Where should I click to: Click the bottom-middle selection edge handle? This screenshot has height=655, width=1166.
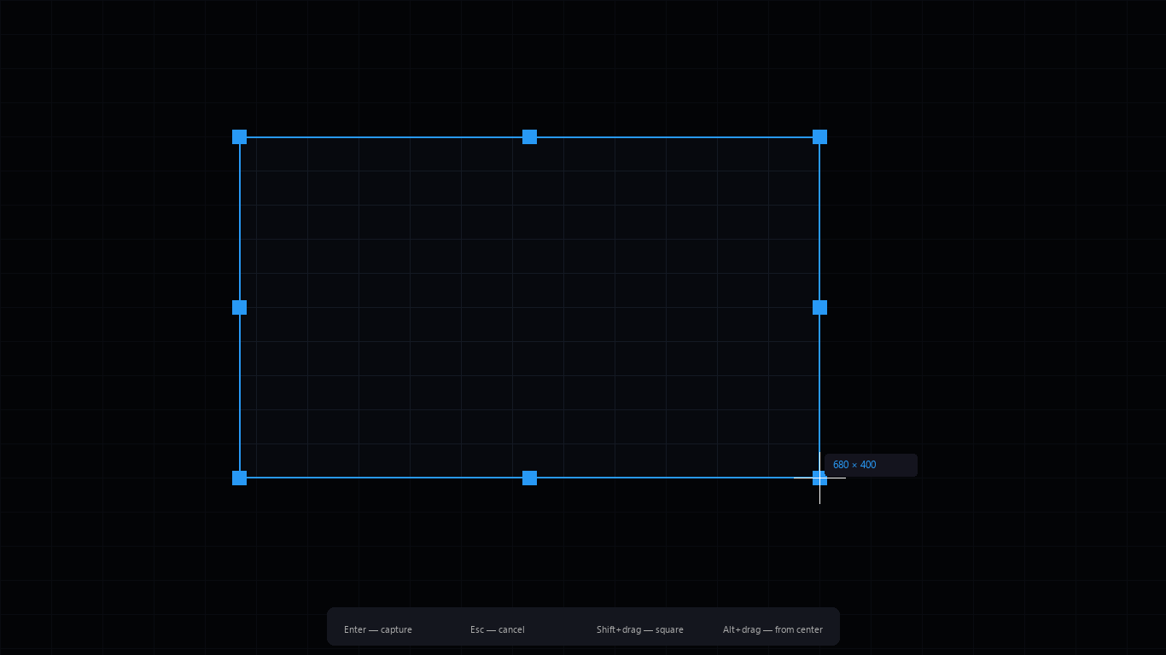point(529,478)
